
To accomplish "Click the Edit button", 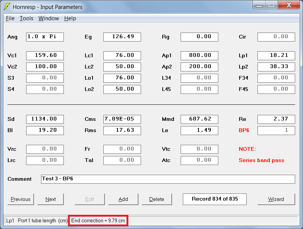I will coord(90,199).
